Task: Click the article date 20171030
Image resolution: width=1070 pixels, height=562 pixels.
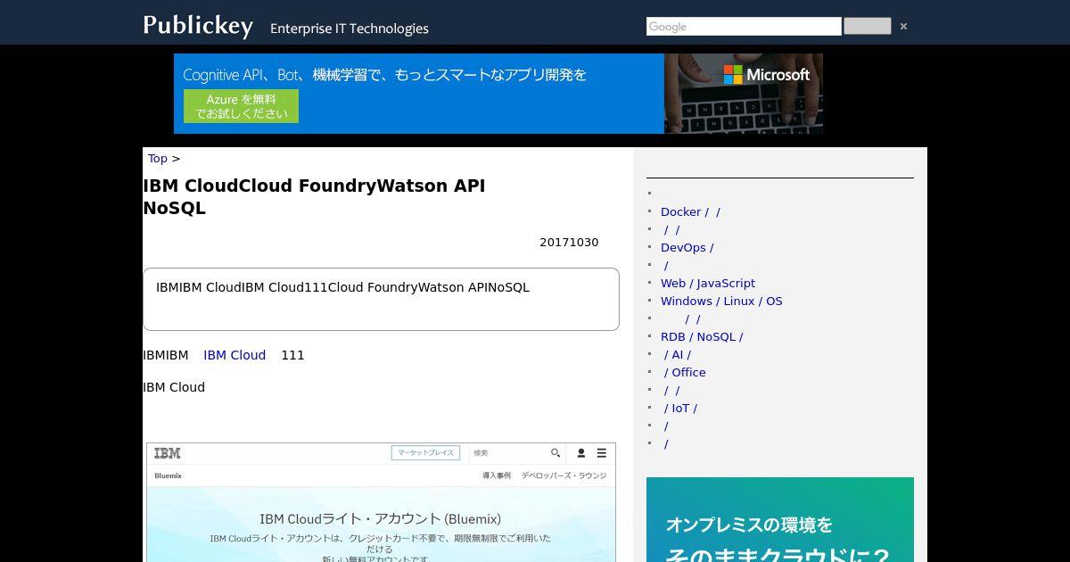Action: pos(569,243)
